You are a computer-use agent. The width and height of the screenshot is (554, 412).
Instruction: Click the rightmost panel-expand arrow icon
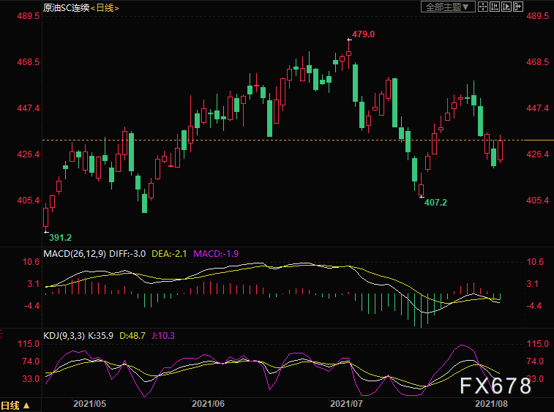517,7
